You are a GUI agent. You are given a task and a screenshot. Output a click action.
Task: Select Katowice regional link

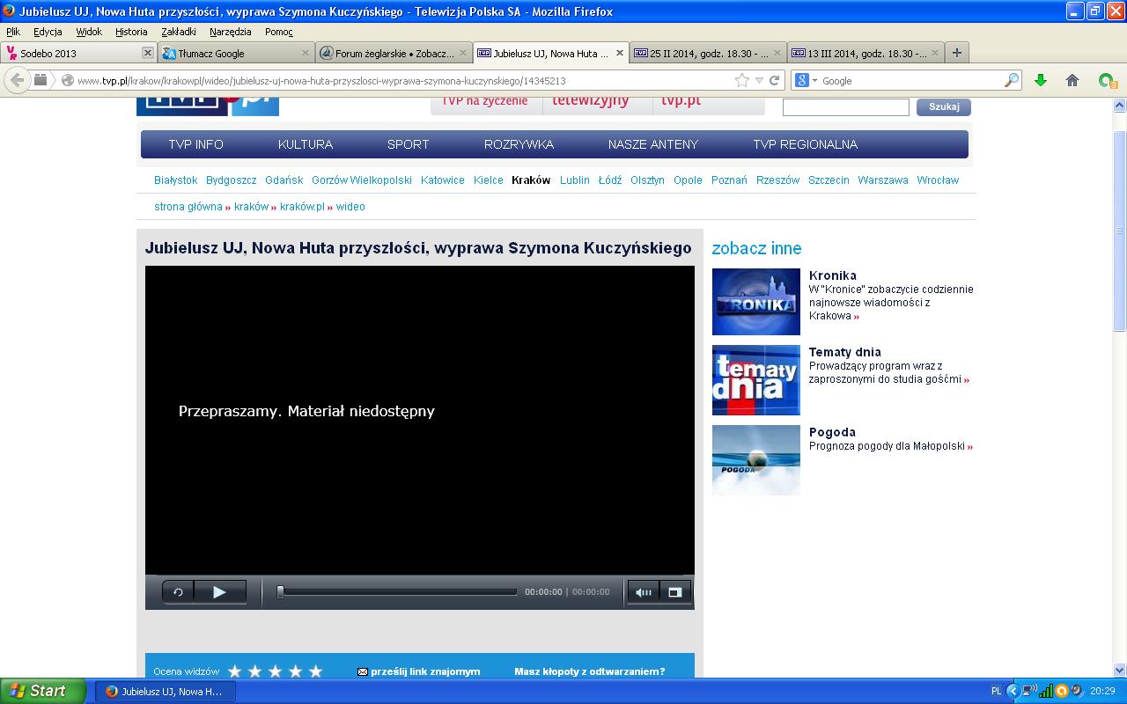442,180
